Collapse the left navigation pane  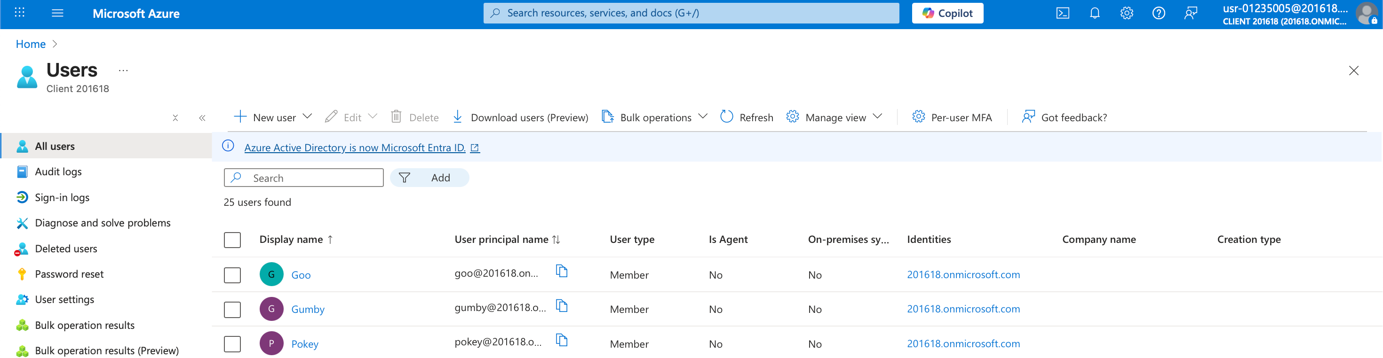[x=202, y=118]
